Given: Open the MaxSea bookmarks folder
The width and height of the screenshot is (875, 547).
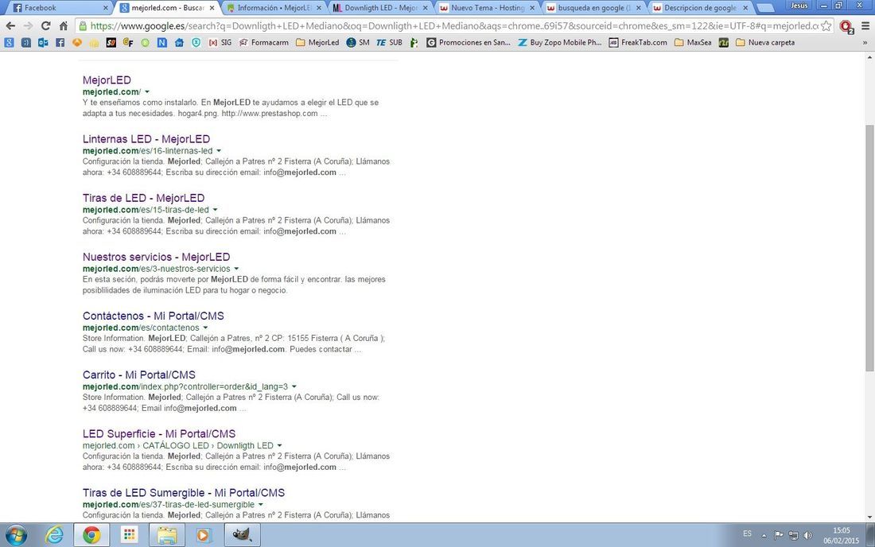Looking at the screenshot, I should tap(693, 42).
